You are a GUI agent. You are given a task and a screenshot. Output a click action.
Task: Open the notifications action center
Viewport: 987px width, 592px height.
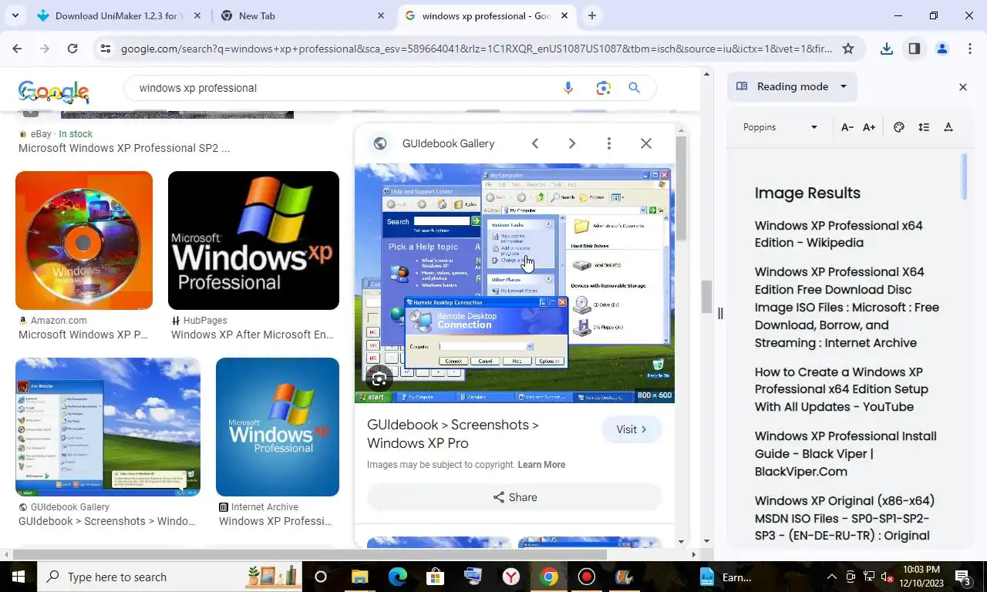pyautogui.click(x=963, y=577)
